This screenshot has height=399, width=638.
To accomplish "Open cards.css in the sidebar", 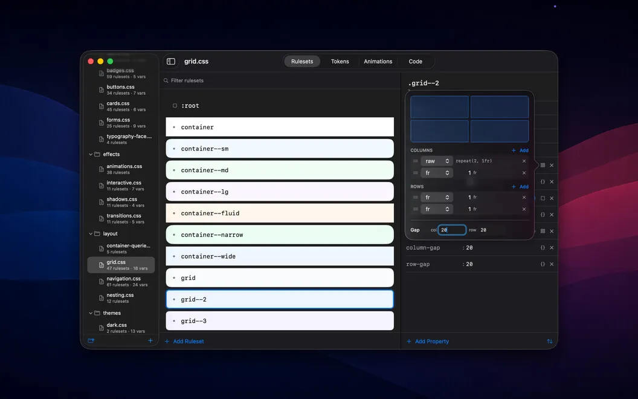I will coord(121,106).
